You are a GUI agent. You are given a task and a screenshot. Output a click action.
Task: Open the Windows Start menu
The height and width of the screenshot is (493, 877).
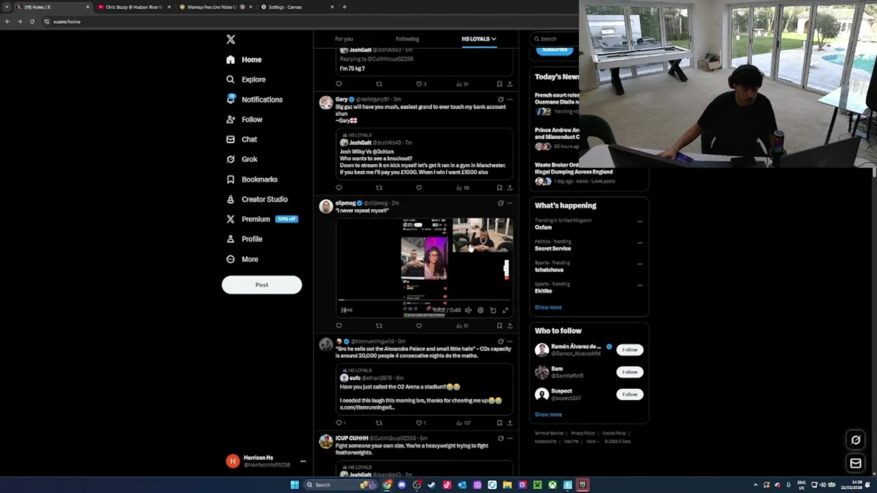click(x=295, y=485)
